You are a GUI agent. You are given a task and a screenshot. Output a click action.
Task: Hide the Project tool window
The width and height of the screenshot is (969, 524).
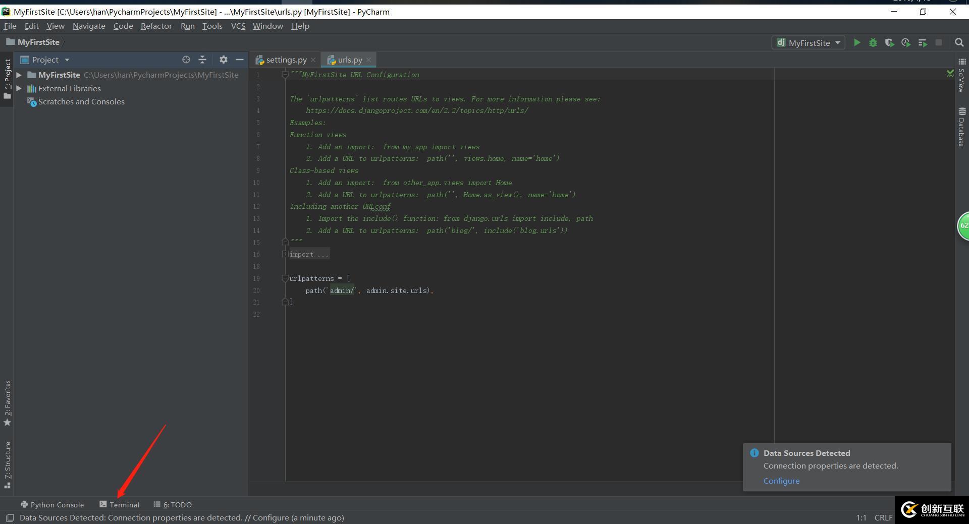(240, 60)
